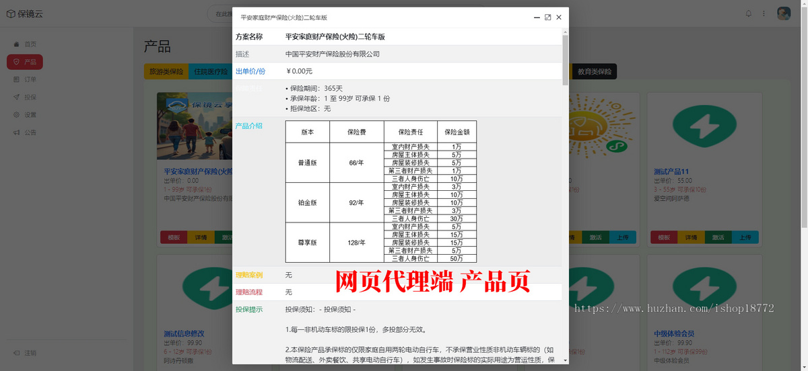Go to 投保 paper-plane sidebar item
The width and height of the screenshot is (808, 371).
pyautogui.click(x=25, y=97)
